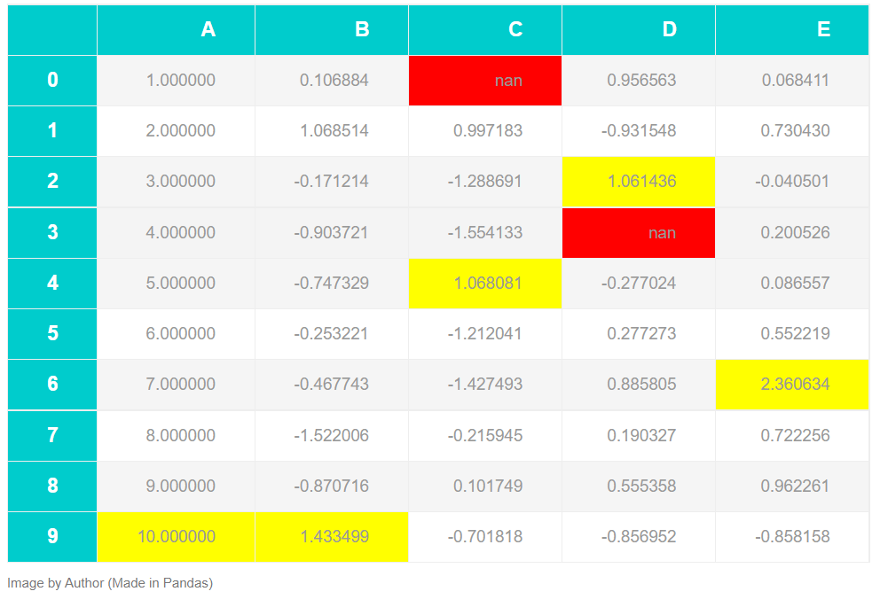This screenshot has height=607, width=880.
Task: Select the yellow cell containing 10.000000
Action: (208, 536)
